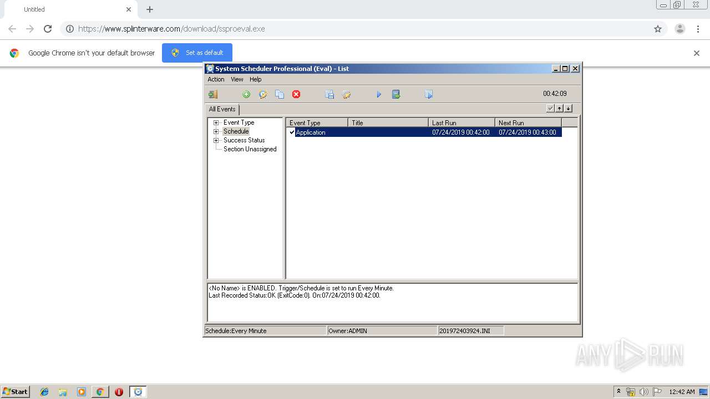Click the Chrome address bar URL
710x399 pixels.
pos(171,29)
